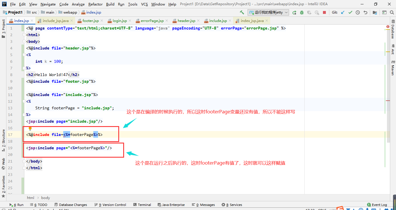Commit changes using the green checkmark icon

tap(350, 12)
